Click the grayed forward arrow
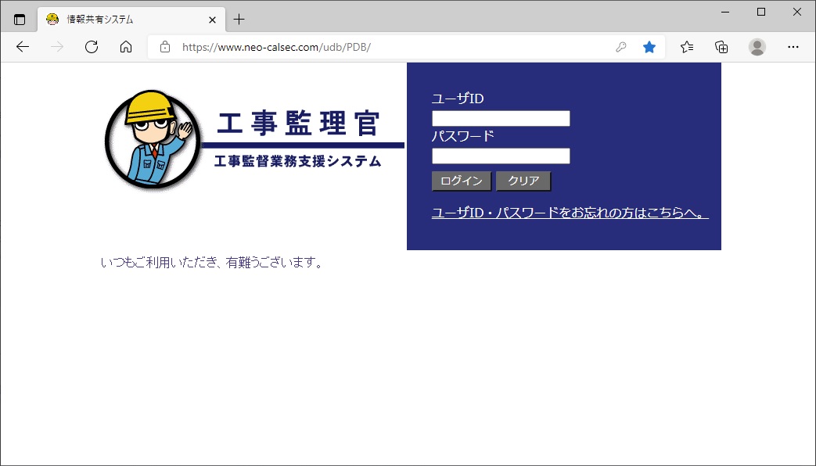This screenshot has width=816, height=466. (57, 47)
